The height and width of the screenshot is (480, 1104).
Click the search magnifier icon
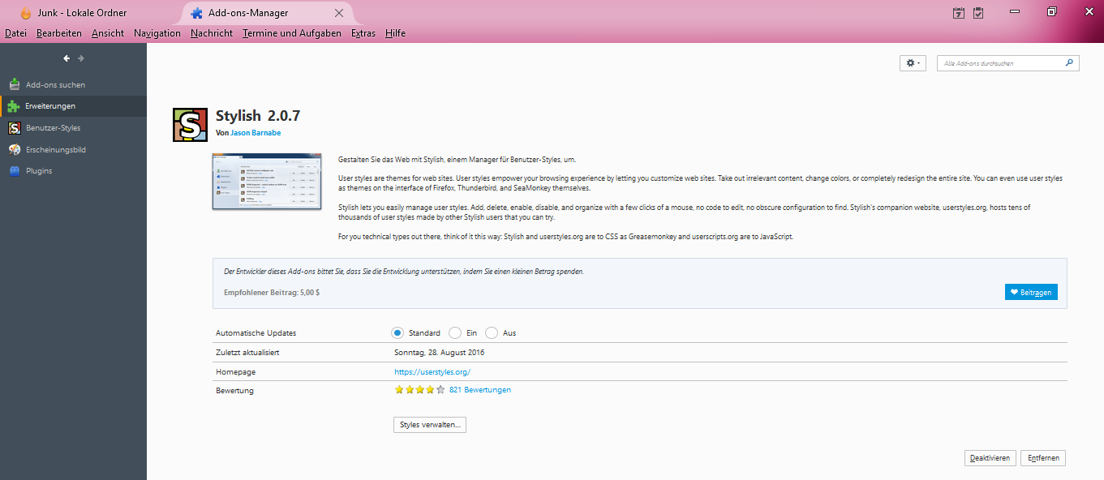[1069, 62]
